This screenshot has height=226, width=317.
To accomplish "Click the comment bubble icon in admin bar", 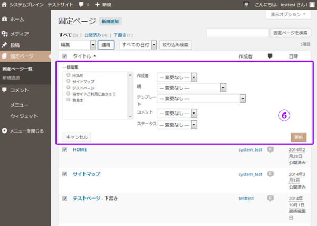I will 81,4.
